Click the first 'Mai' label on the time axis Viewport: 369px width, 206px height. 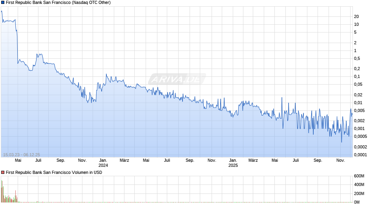pos(18,161)
